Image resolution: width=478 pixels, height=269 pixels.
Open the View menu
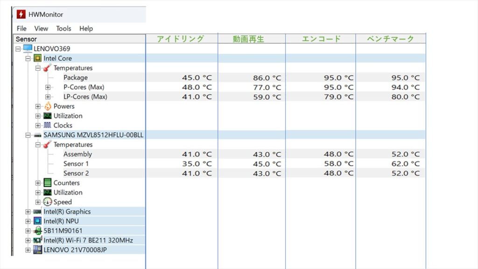coord(41,28)
